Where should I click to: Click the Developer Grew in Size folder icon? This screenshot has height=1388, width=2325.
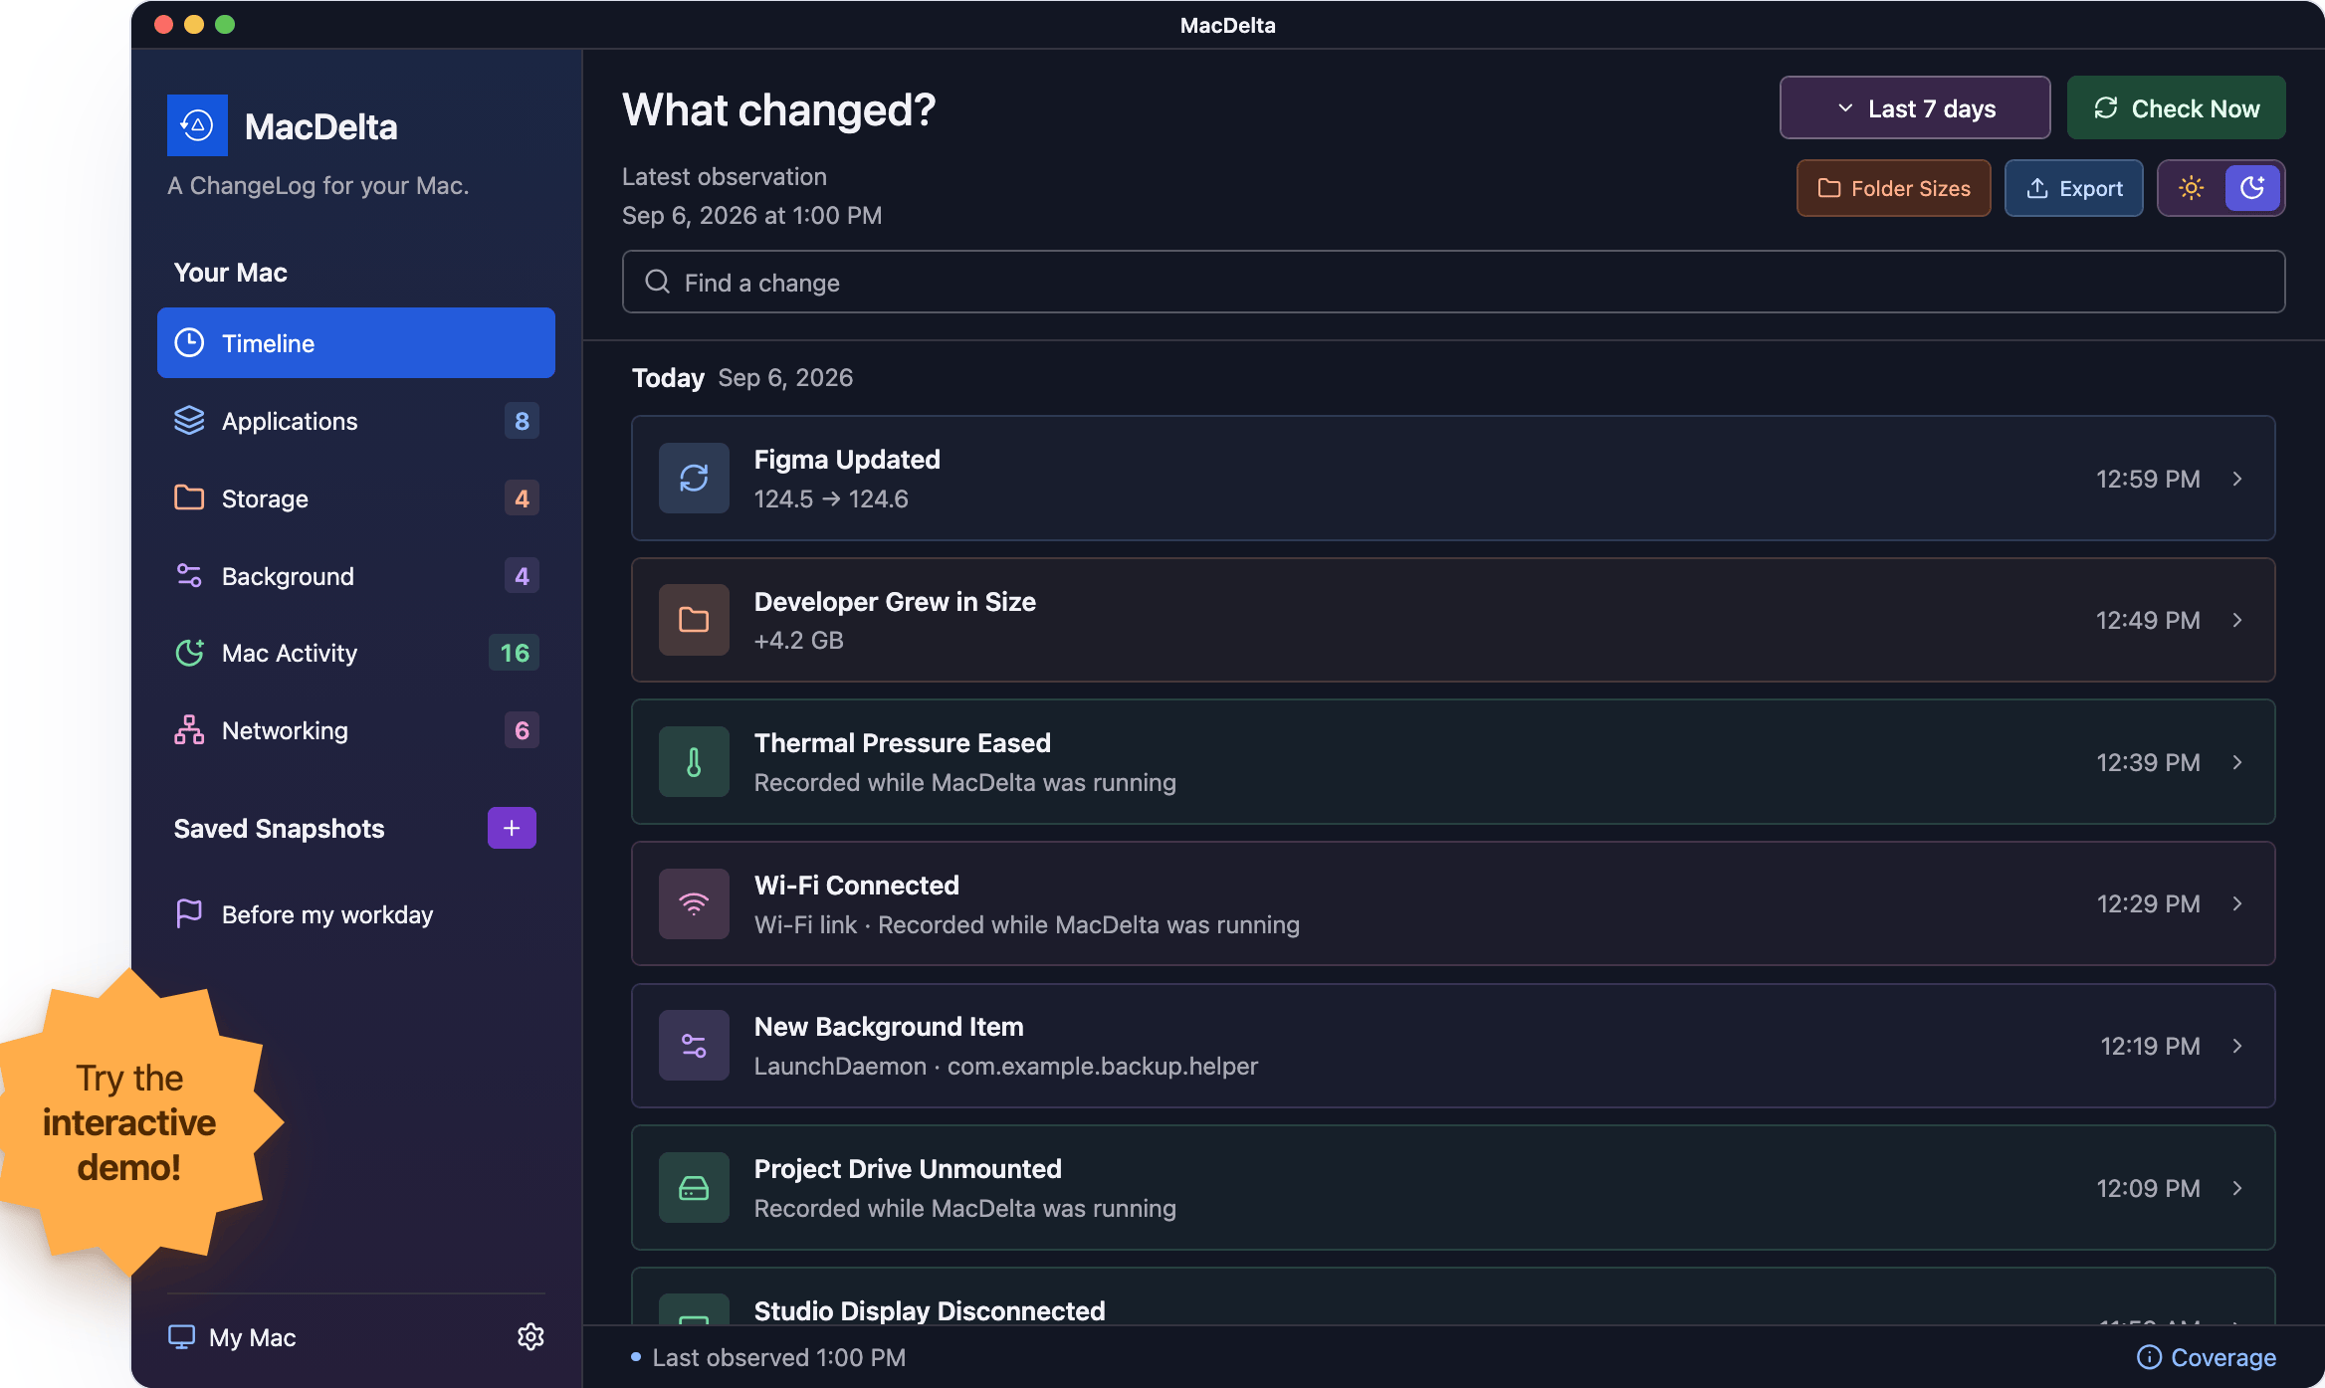click(x=694, y=620)
